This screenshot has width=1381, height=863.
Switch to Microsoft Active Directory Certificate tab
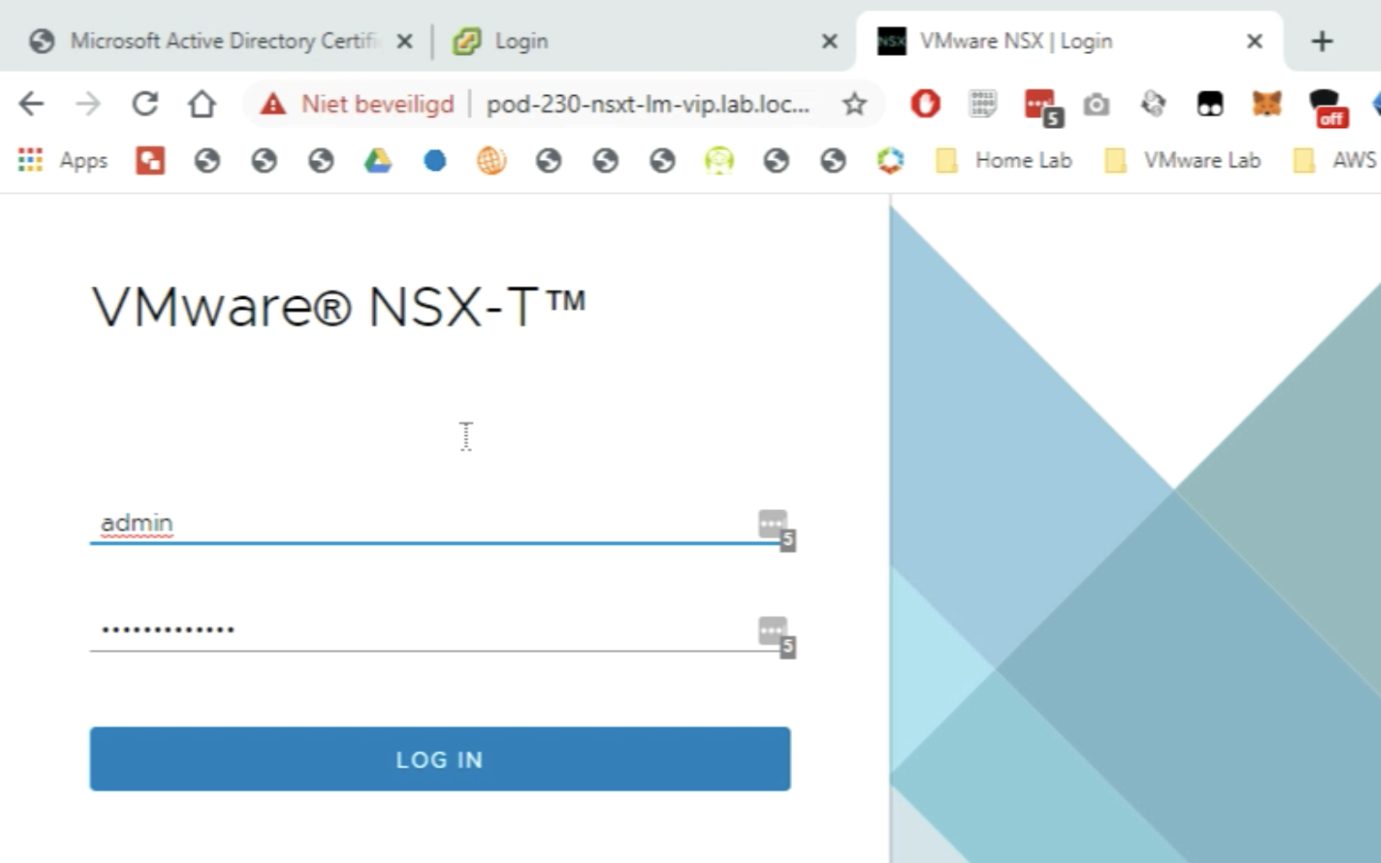219,41
